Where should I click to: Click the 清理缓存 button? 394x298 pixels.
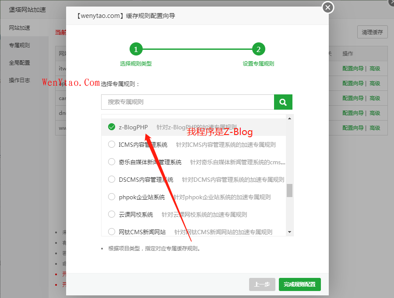[372, 32]
